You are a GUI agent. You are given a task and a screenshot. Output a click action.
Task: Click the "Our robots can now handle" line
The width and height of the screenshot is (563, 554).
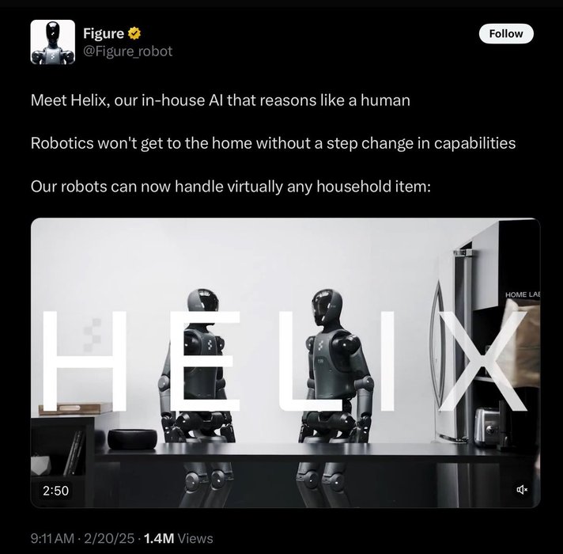231,187
